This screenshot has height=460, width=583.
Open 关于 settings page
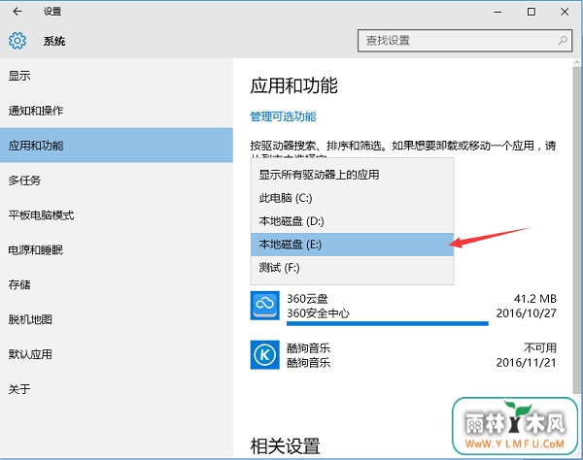[x=117, y=389]
